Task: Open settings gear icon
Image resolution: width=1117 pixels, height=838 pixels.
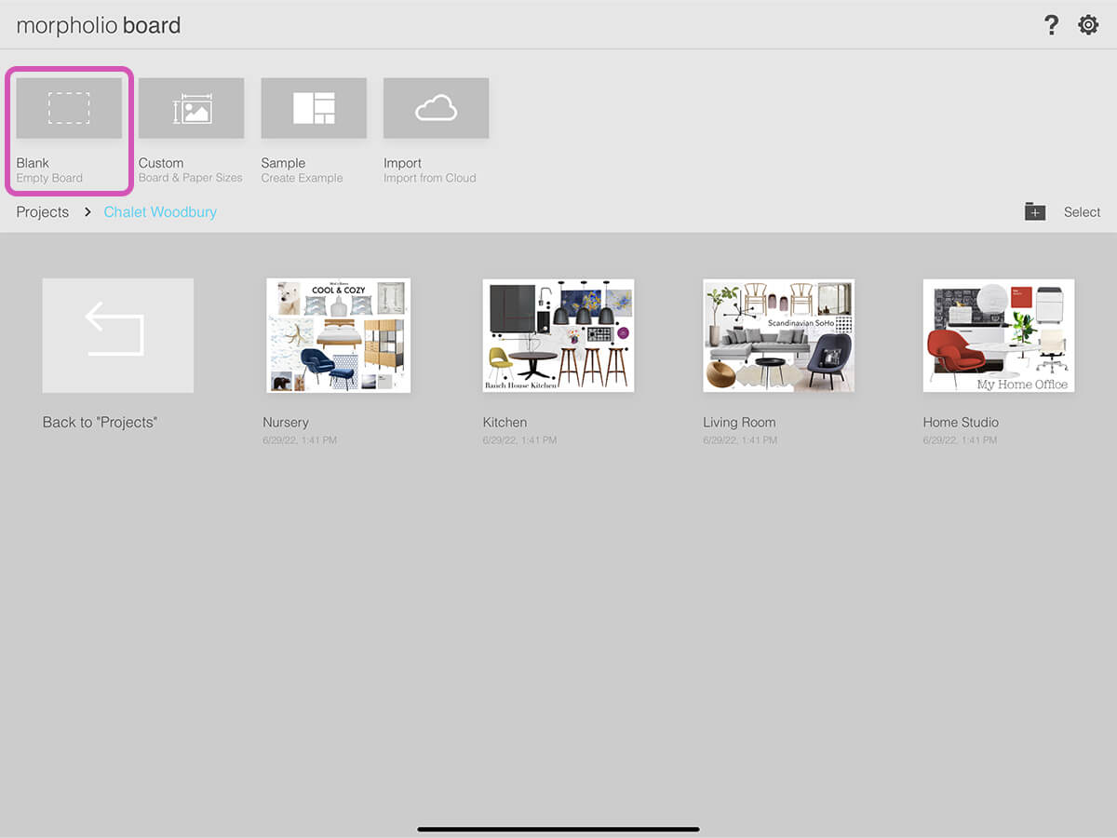Action: (x=1088, y=25)
